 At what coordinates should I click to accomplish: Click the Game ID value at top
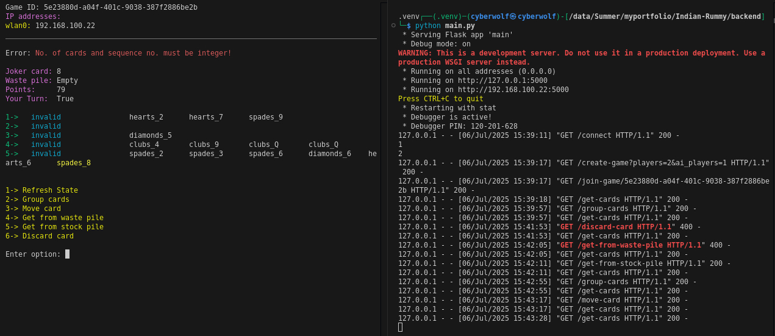click(120, 7)
